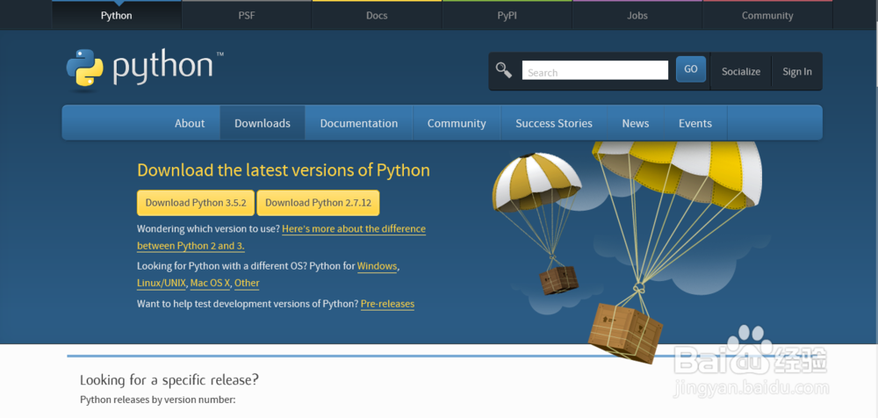Open the Docs top tab
This screenshot has height=418, width=878.
[377, 15]
